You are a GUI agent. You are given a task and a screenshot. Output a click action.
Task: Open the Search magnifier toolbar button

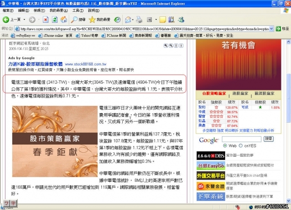[78, 20]
